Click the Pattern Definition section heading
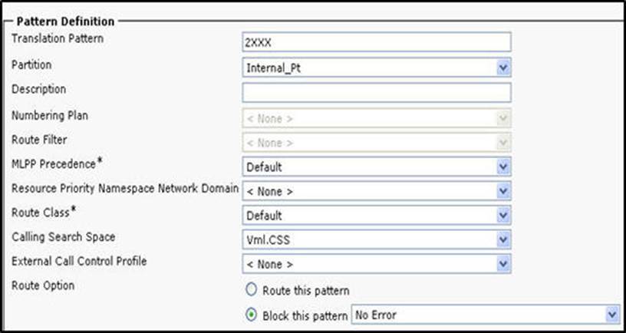Image resolution: width=626 pixels, height=333 pixels. [x=65, y=21]
